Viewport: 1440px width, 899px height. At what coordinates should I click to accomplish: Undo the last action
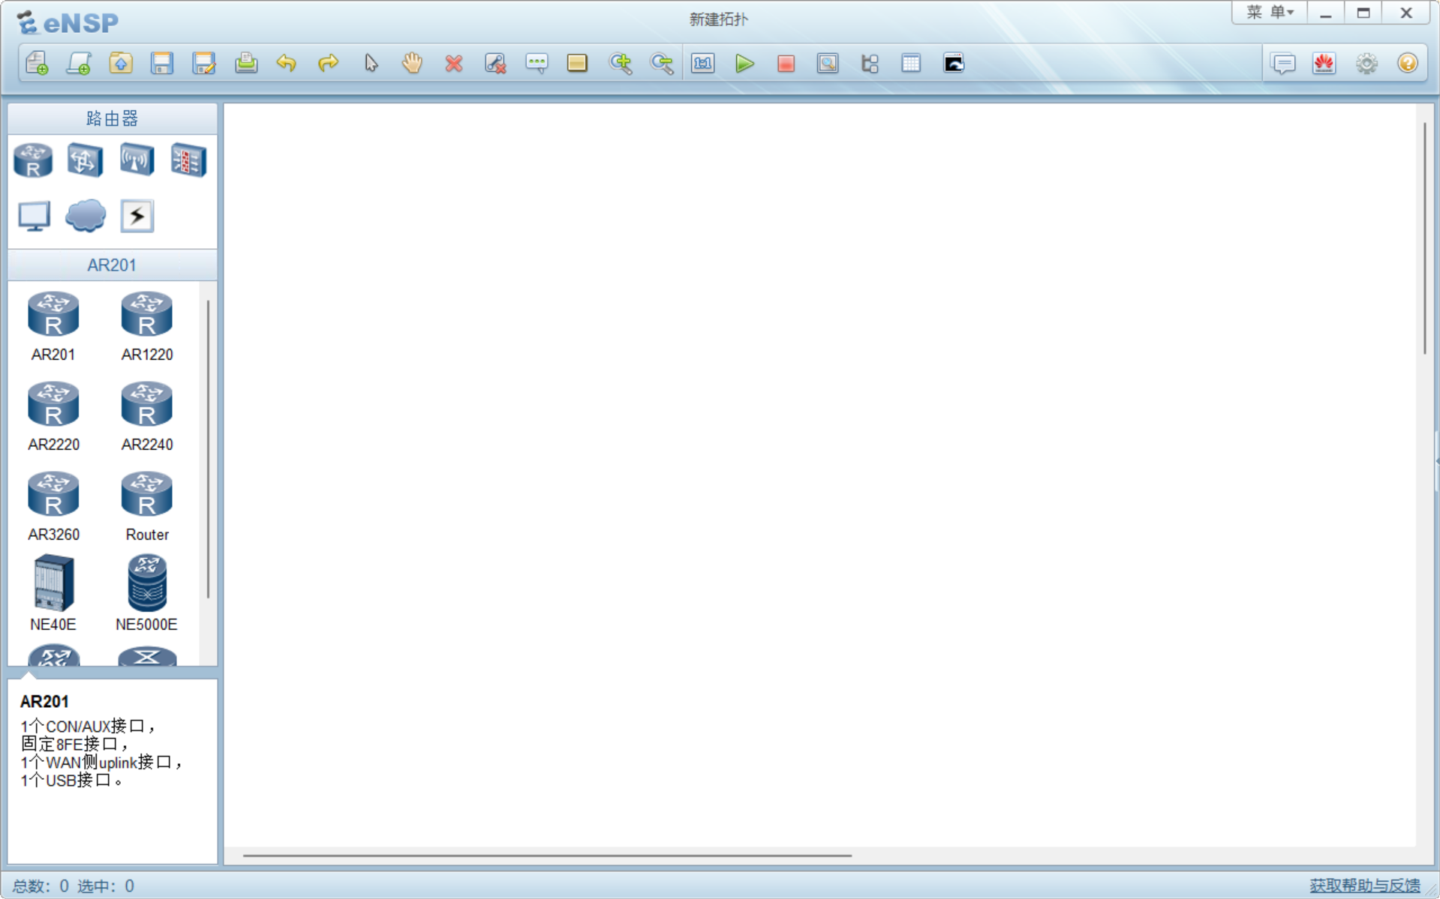287,64
